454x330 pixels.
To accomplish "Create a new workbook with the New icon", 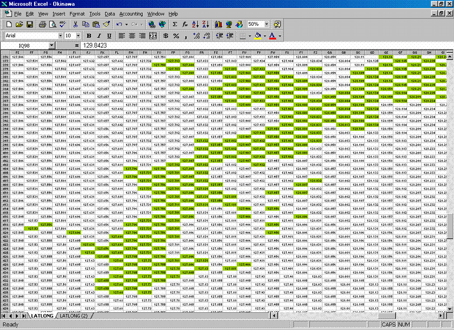I will (x=9, y=24).
